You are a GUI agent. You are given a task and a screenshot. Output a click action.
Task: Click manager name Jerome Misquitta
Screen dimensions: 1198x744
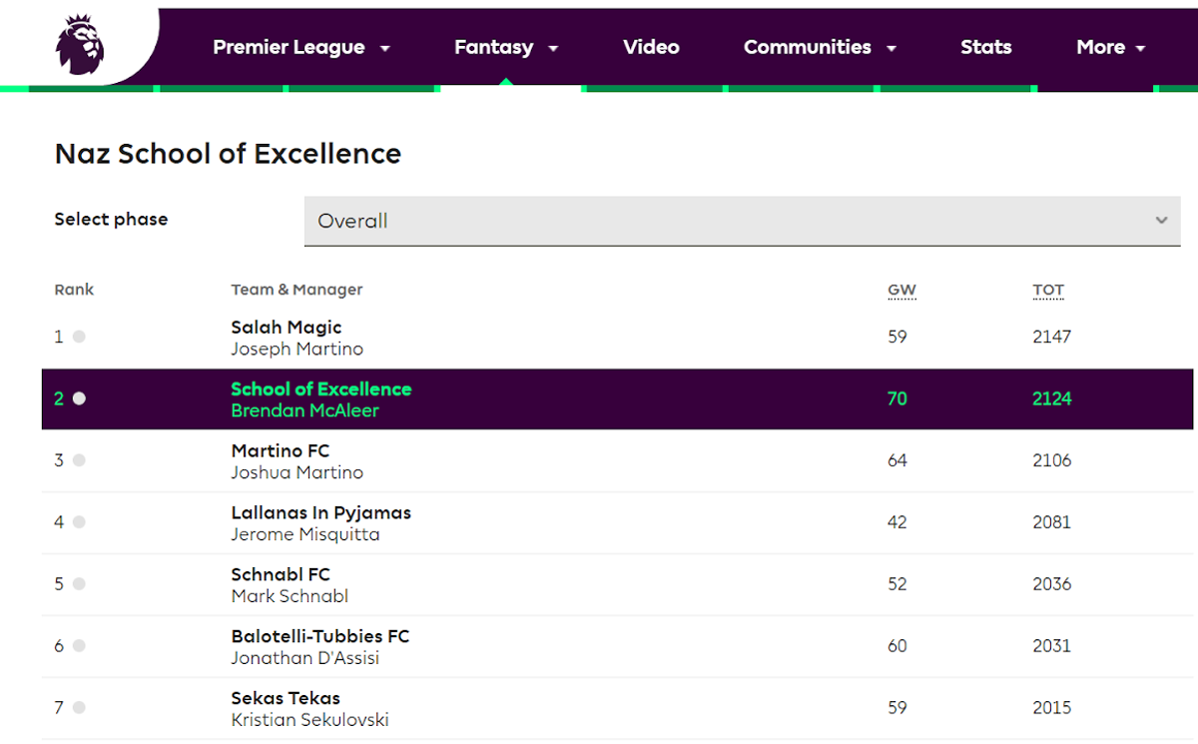coord(304,535)
